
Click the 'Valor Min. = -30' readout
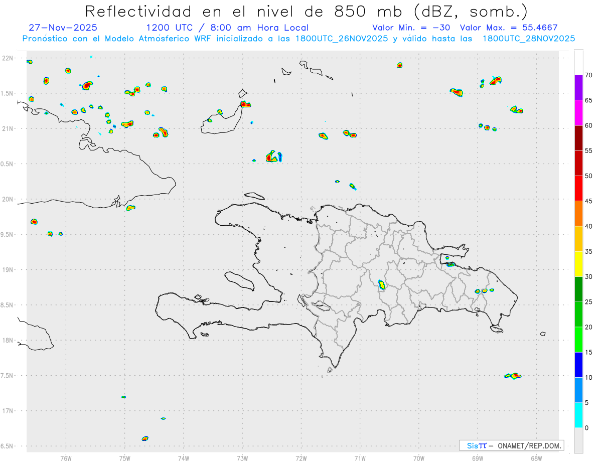[412, 28]
